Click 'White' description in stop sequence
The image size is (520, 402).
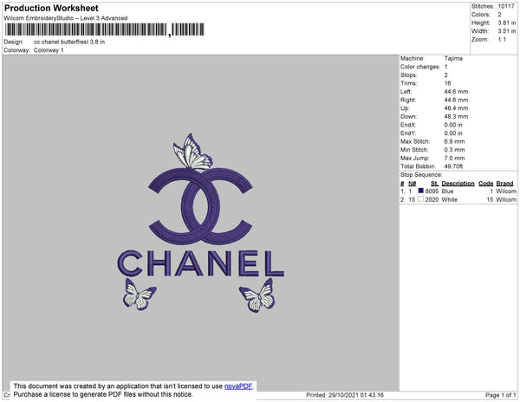click(449, 199)
